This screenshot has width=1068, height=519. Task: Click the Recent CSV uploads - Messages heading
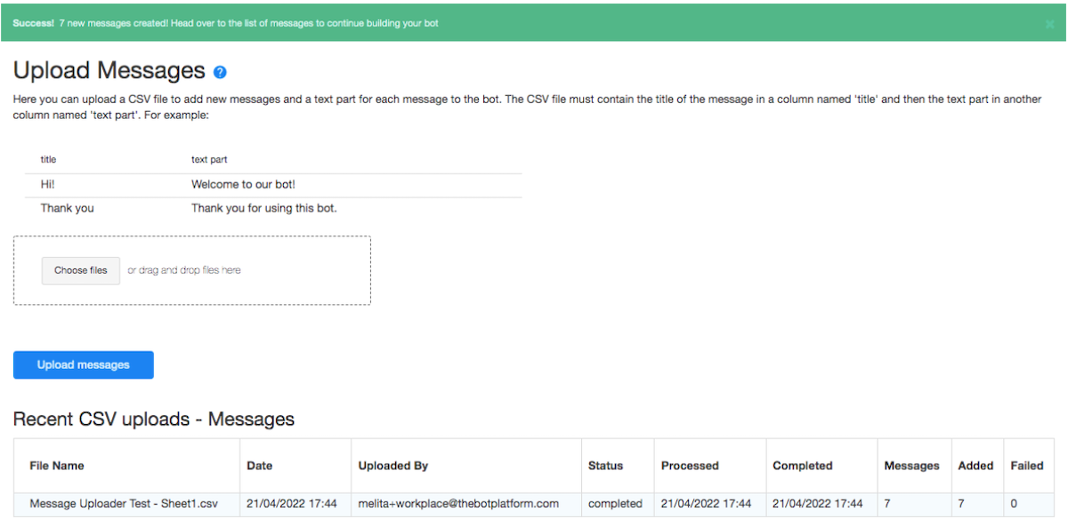tap(154, 419)
